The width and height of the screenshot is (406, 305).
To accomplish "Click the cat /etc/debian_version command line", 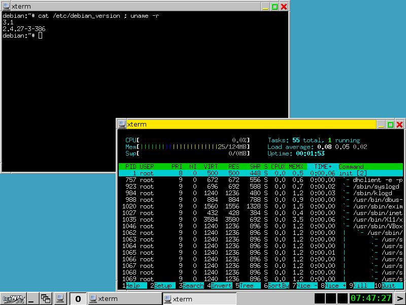I will [98, 16].
